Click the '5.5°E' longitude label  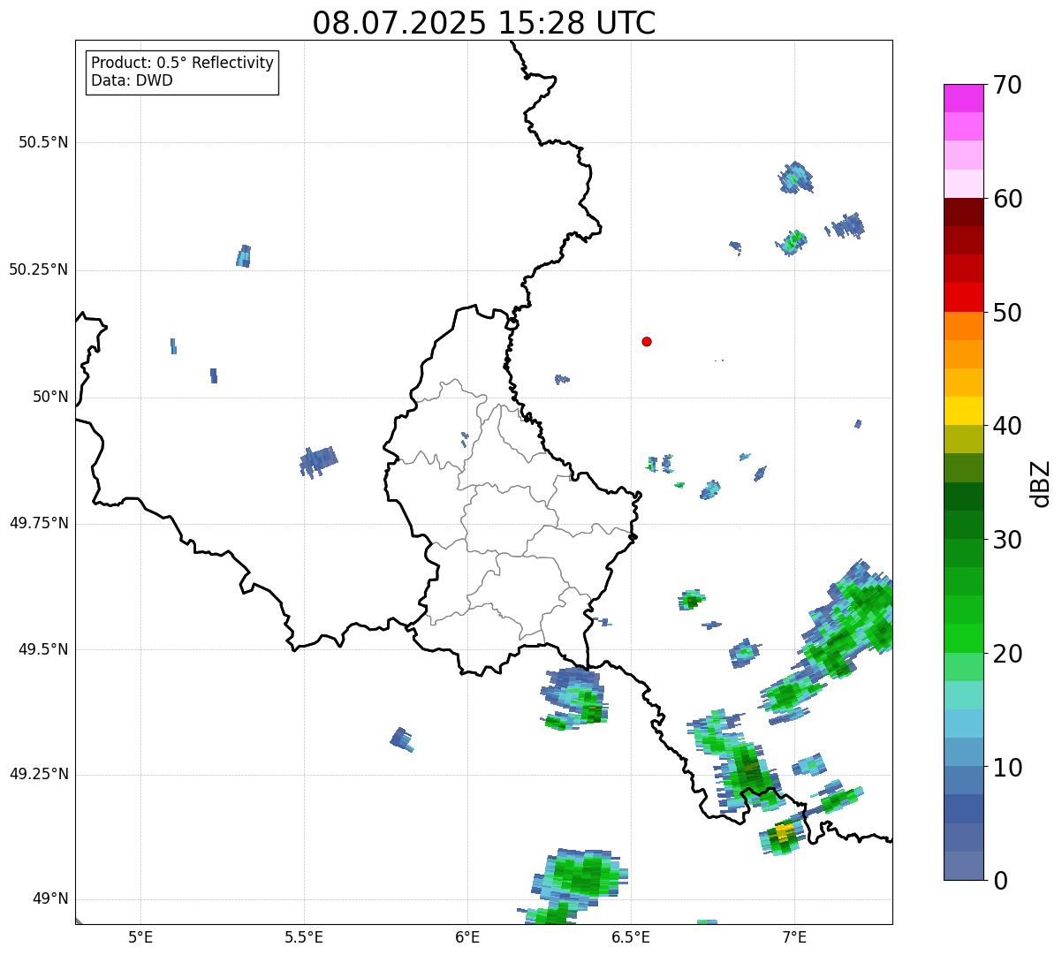tap(304, 936)
